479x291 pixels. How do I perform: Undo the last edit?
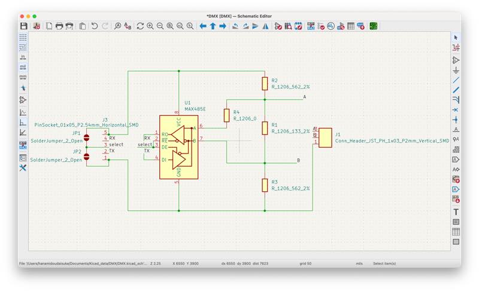(x=95, y=26)
